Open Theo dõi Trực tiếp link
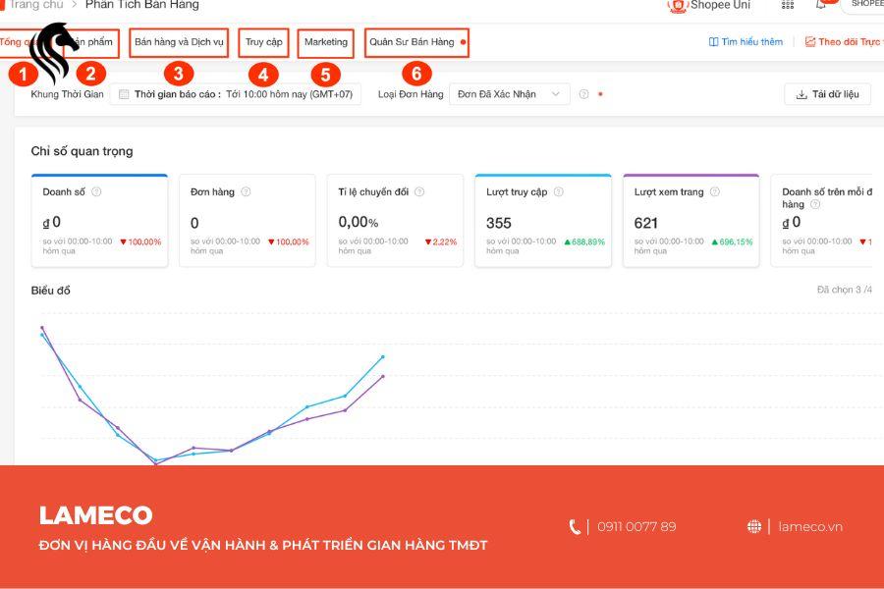This screenshot has height=589, width=884. [x=844, y=41]
